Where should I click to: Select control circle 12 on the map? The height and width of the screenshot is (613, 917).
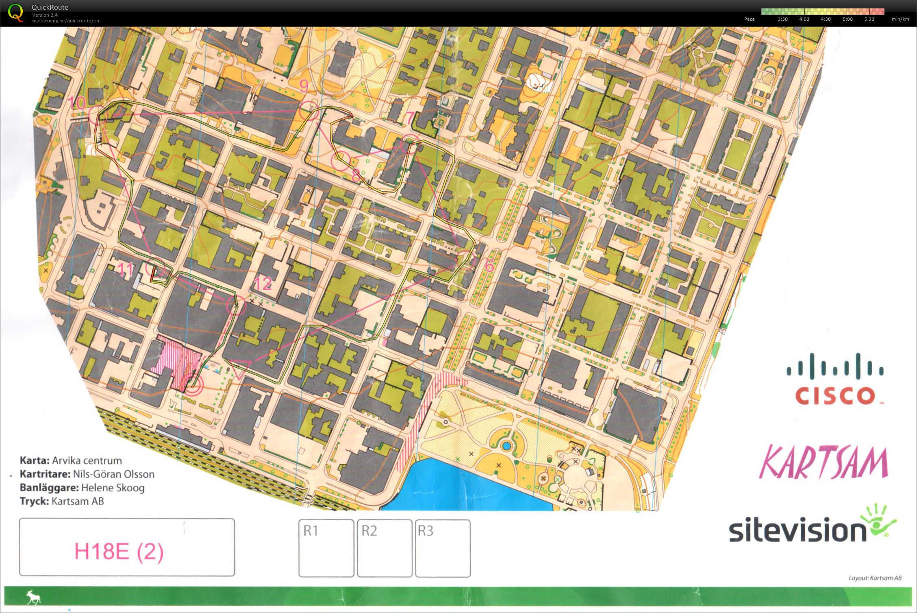click(x=236, y=305)
